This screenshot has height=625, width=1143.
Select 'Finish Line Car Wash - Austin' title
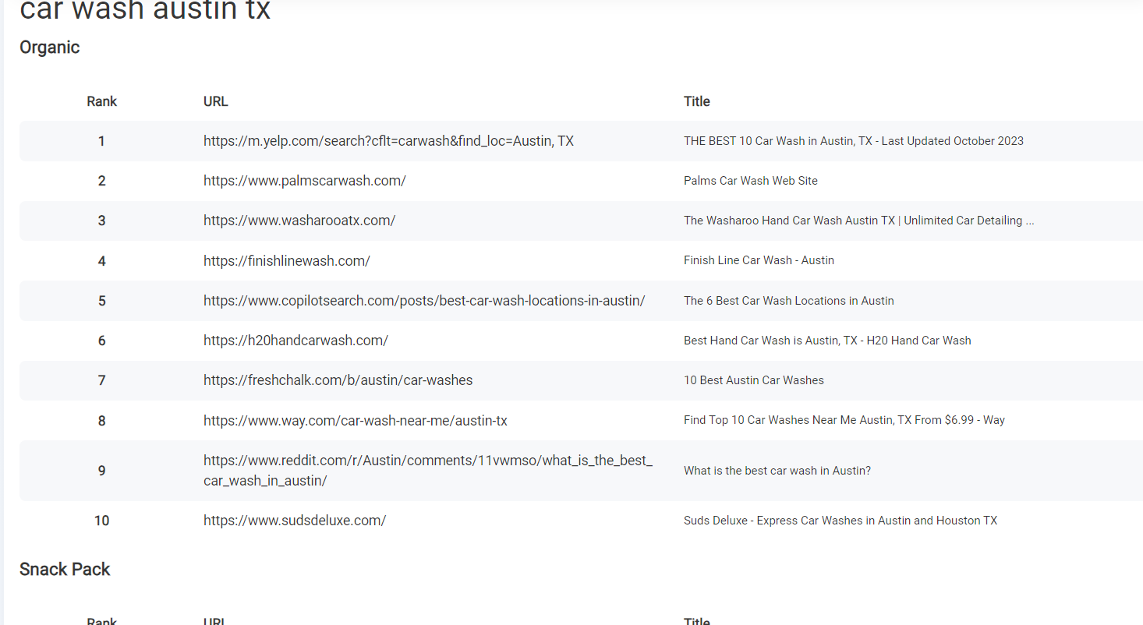(x=759, y=260)
